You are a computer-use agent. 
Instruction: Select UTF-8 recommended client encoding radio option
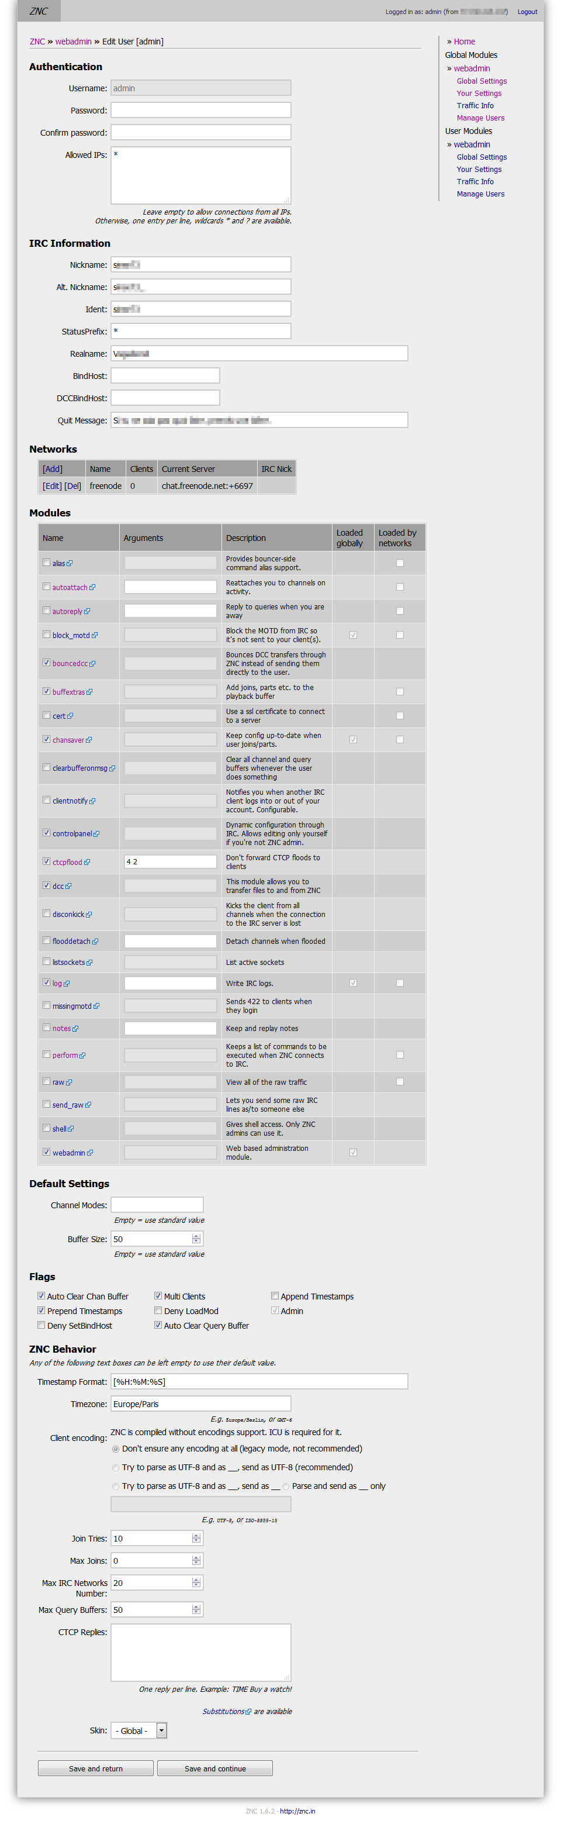[x=116, y=1468]
